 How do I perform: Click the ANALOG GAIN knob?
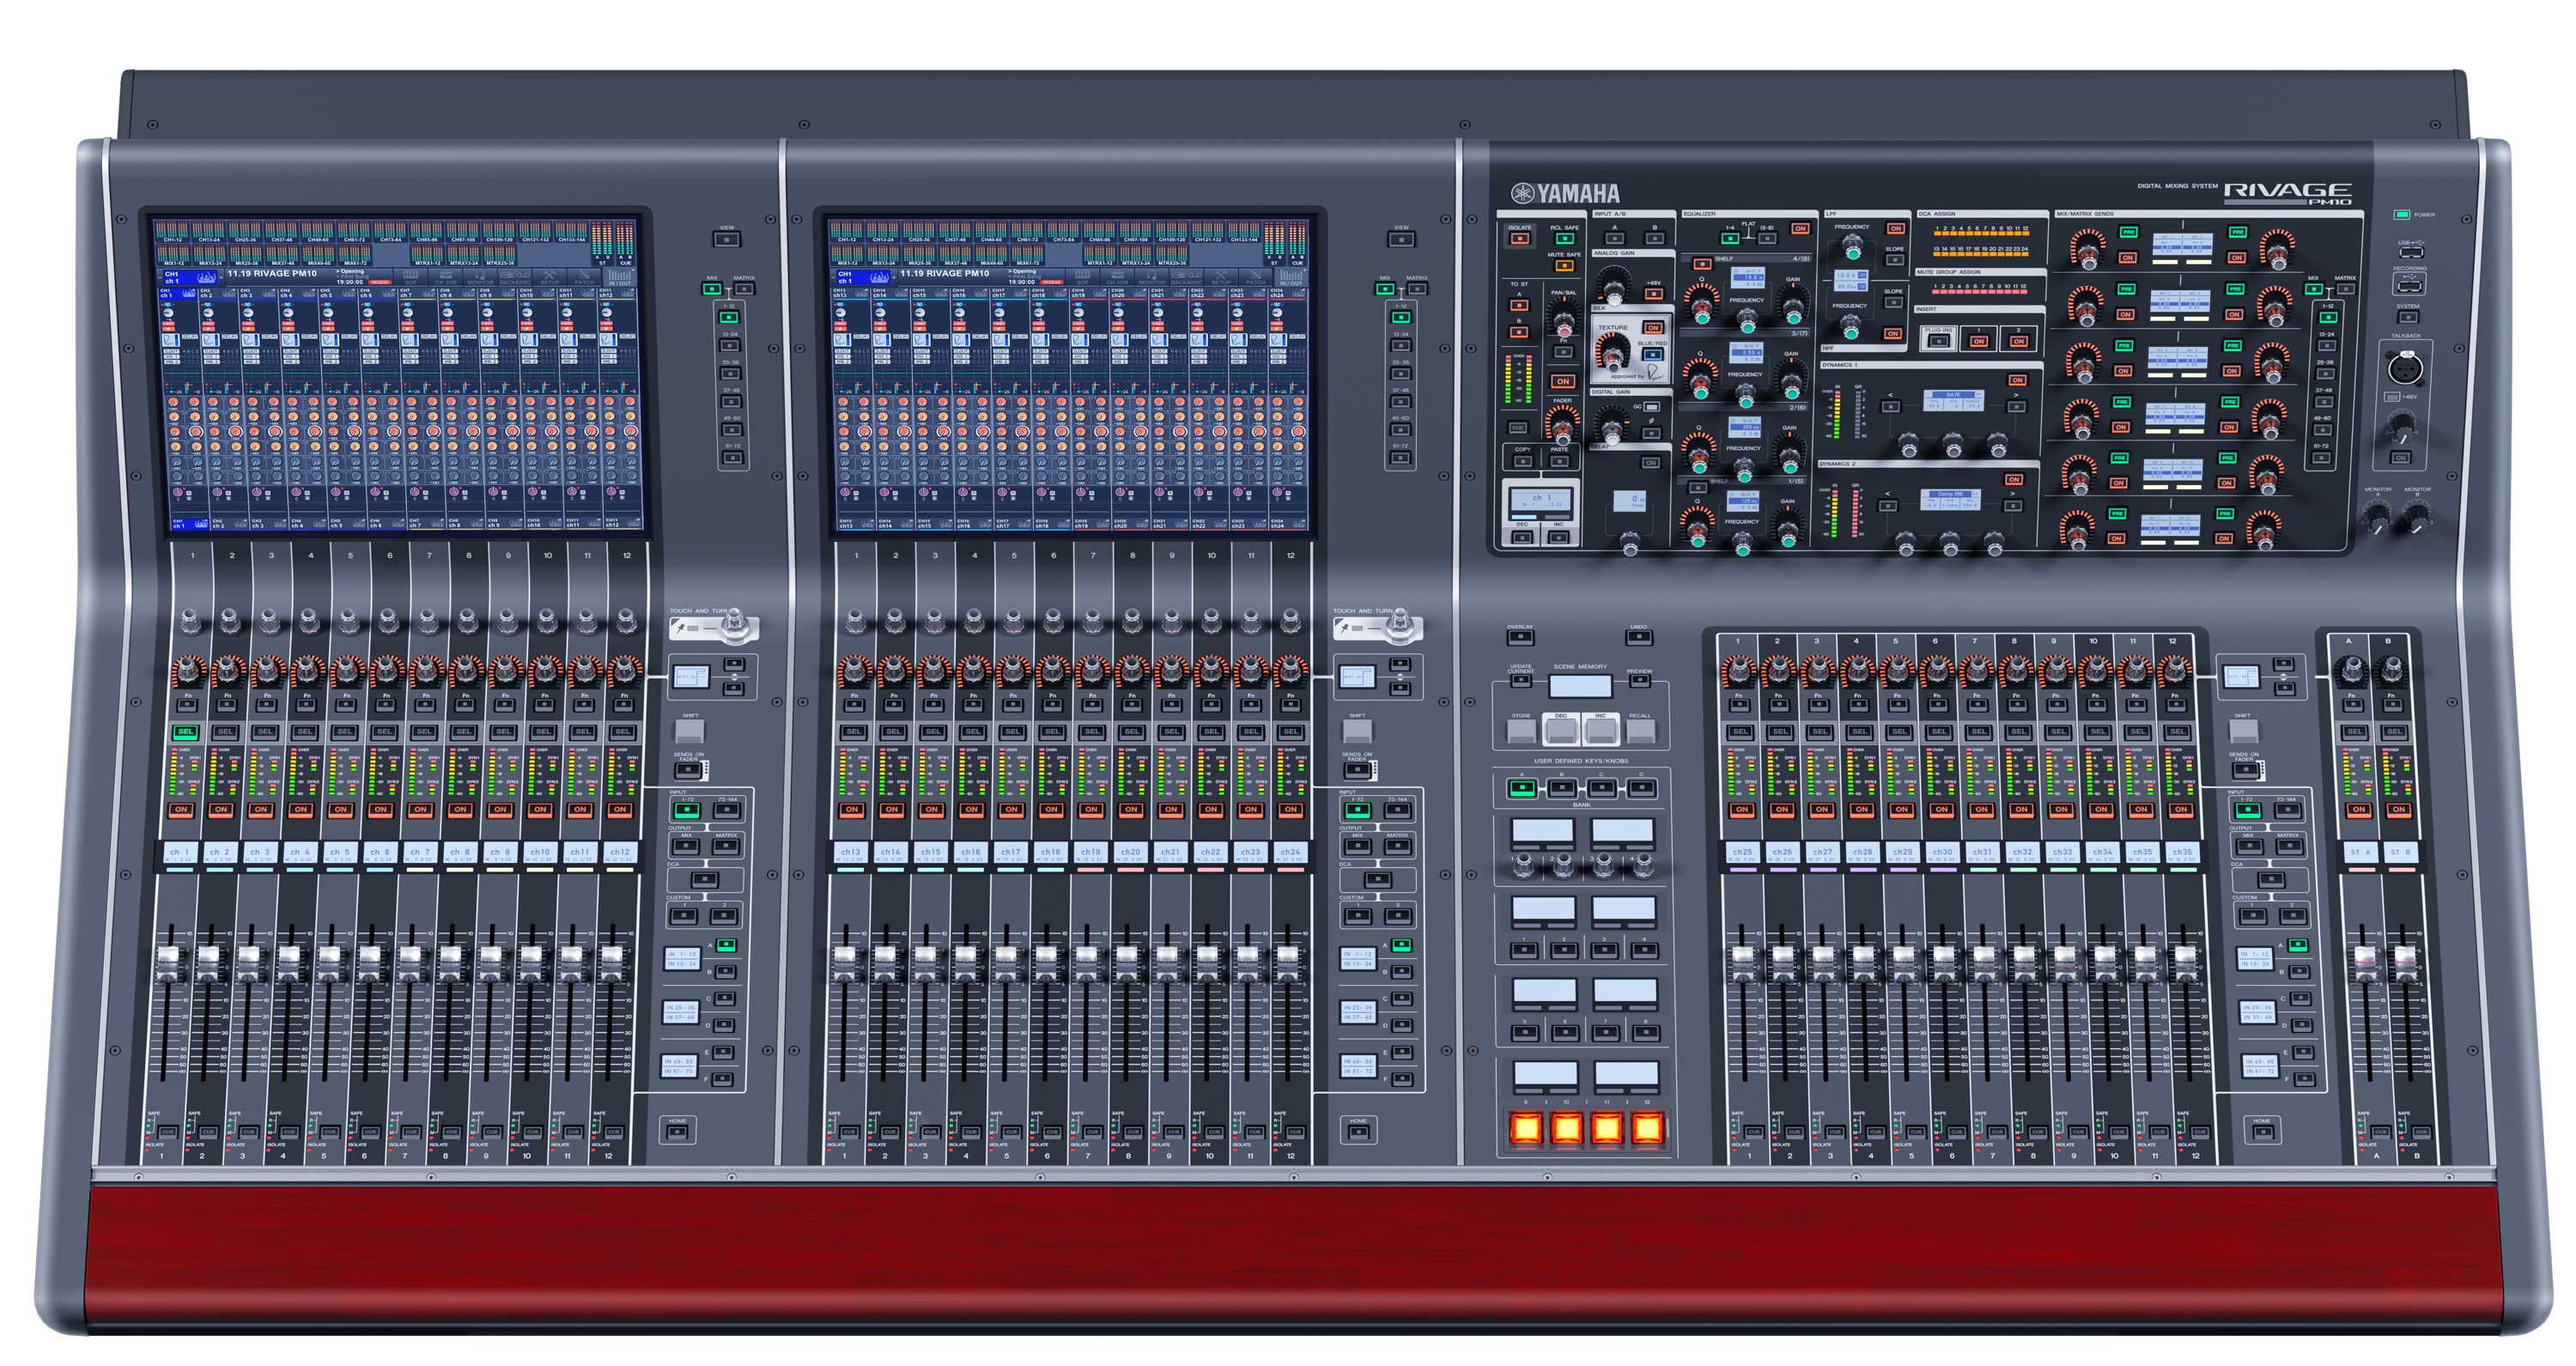click(x=1615, y=293)
